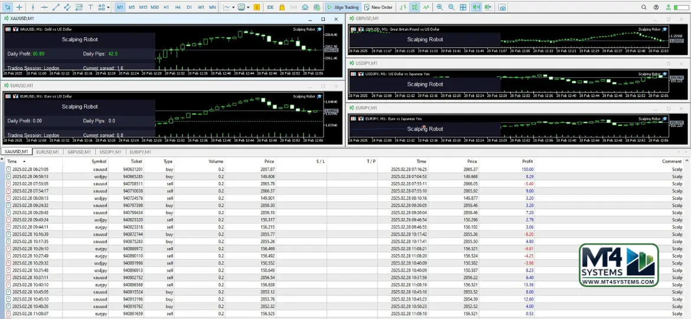Open the indicators list dropdown
Image resolution: width=691 pixels, height=319 pixels.
tap(229, 7)
